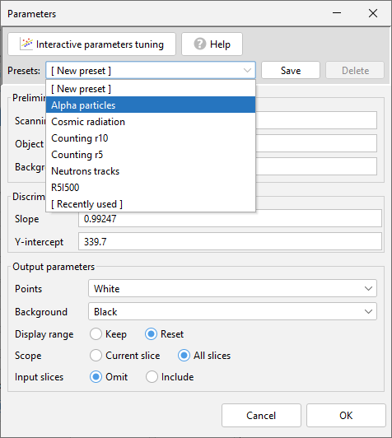Minimize the Parameters window
Screen dimensions: 392x438
click(337, 13)
